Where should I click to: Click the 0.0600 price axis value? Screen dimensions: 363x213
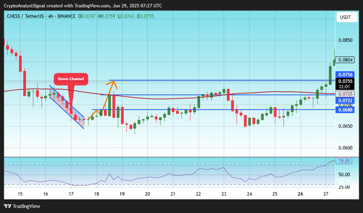pyautogui.click(x=345, y=148)
